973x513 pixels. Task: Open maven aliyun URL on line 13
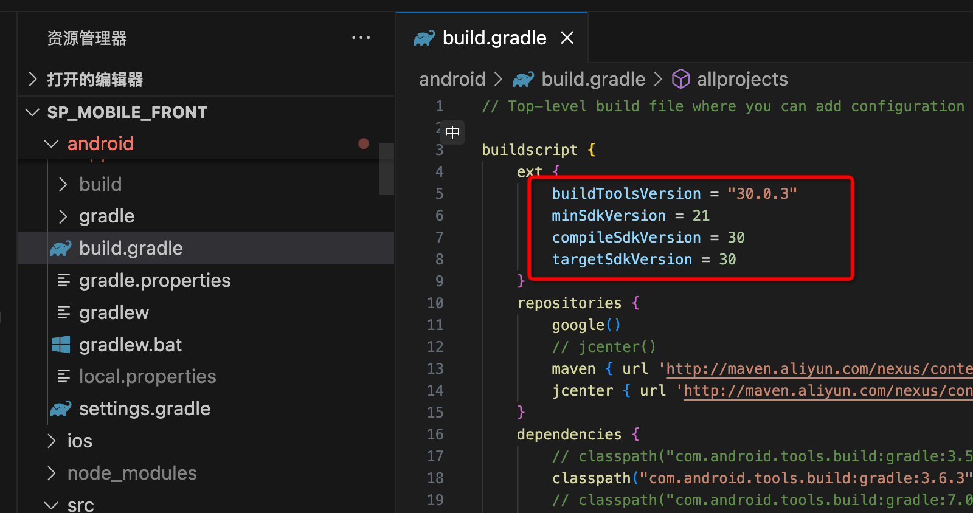coord(819,369)
